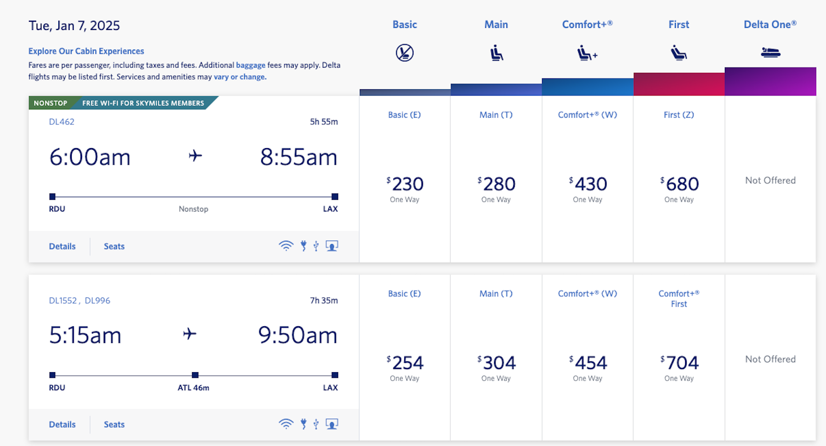Pick the $704 First fare via Atlanta
Viewport: 826px width, 446px height.
coord(679,363)
